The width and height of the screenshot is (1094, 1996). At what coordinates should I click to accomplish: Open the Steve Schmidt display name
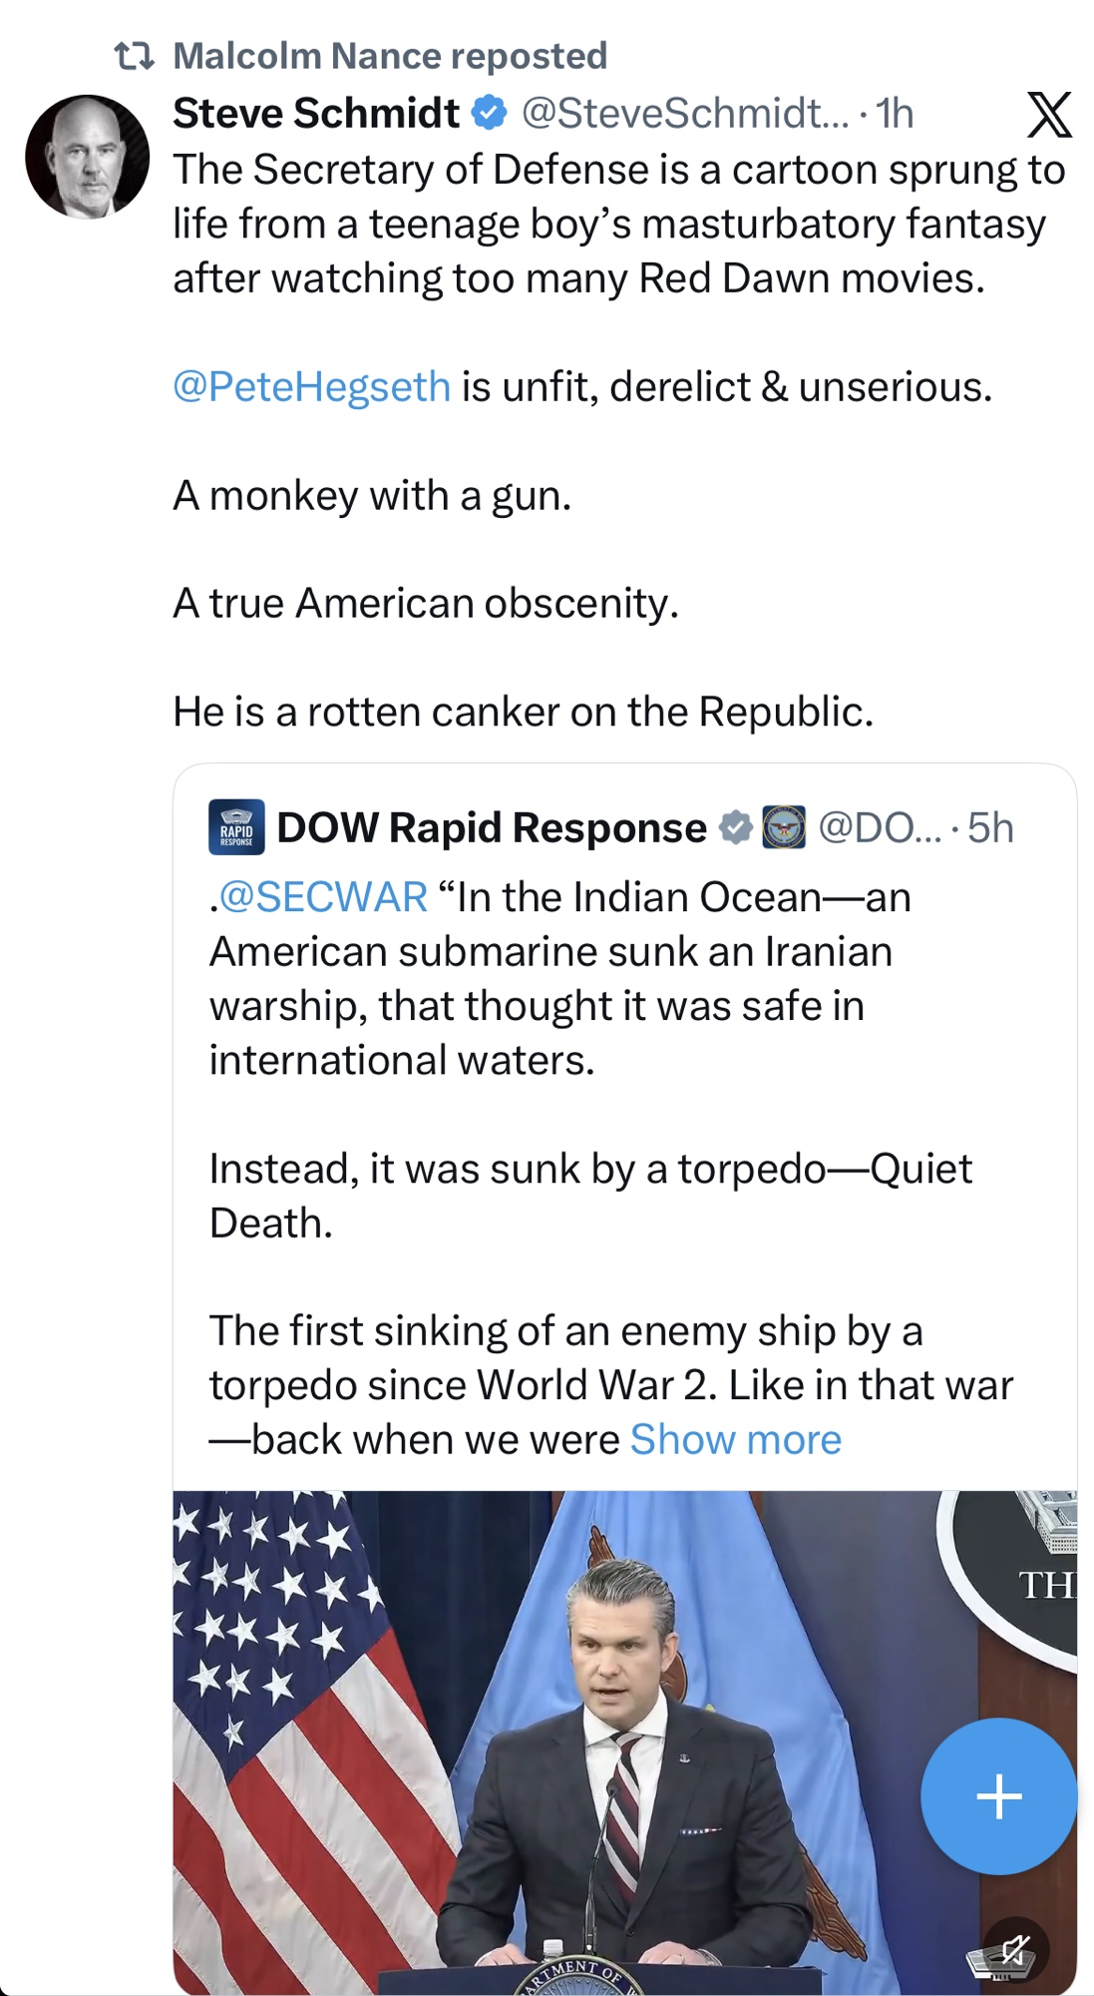[316, 114]
